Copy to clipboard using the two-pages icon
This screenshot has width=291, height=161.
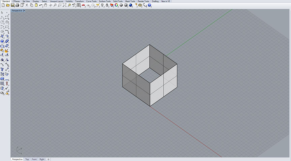pos(31,5)
